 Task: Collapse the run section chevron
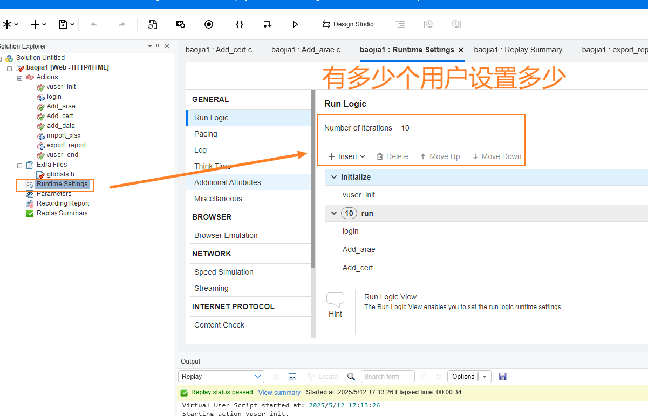334,213
